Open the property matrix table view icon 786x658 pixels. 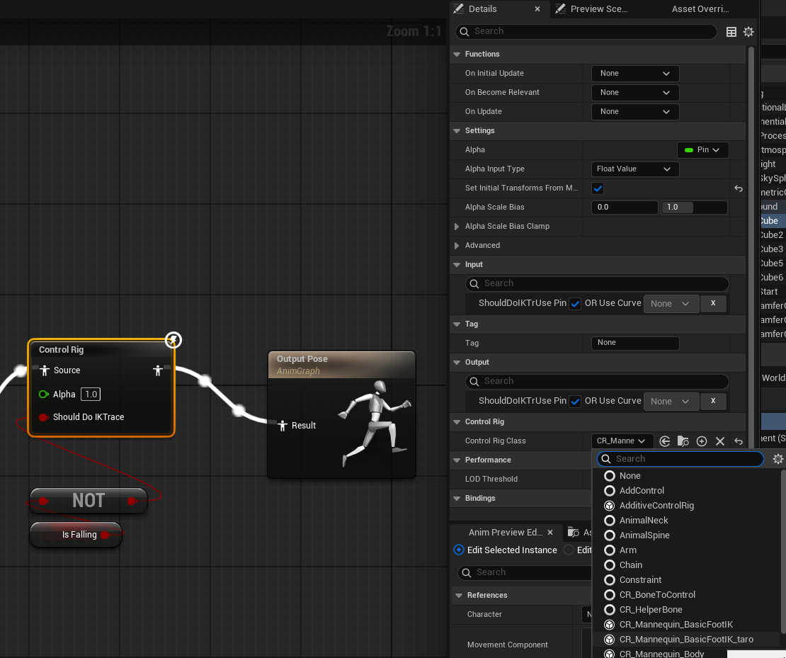point(731,32)
